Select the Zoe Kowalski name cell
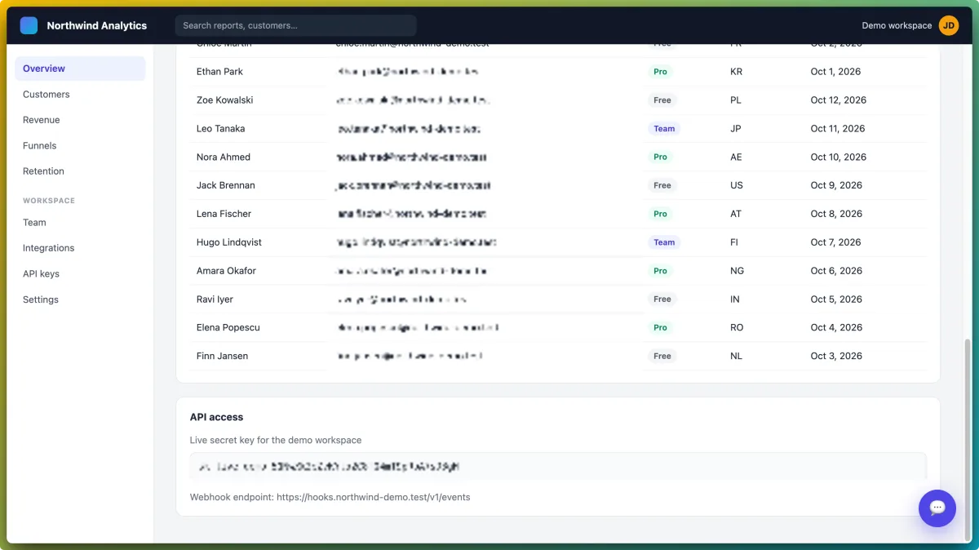The height and width of the screenshot is (550, 979). 224,100
